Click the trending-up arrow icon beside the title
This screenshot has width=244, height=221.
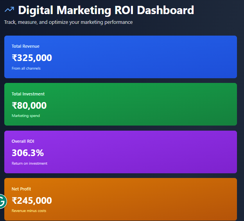pos(9,10)
